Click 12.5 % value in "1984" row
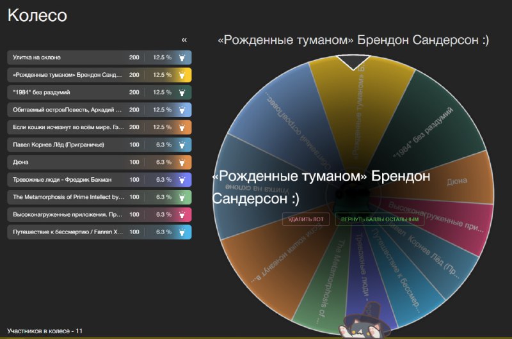512x339 pixels. pos(163,92)
